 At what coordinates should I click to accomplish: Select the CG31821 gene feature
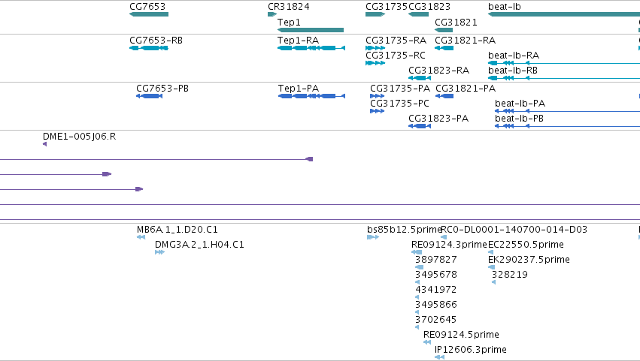444,30
